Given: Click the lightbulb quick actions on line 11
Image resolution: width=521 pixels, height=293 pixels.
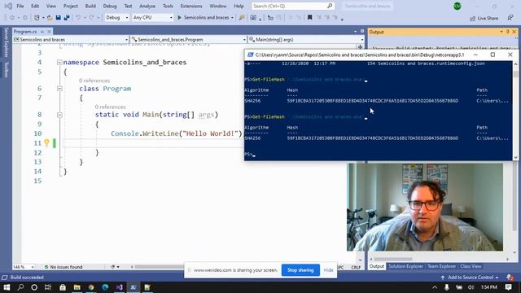Looking at the screenshot, I should (x=46, y=143).
